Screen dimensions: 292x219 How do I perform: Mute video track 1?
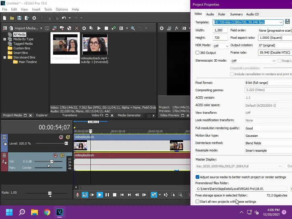pyautogui.click(x=61, y=137)
